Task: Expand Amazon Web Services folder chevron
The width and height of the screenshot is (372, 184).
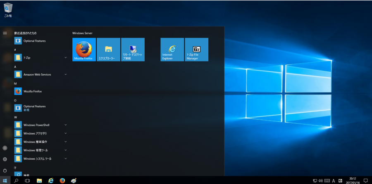Action: [x=65, y=74]
